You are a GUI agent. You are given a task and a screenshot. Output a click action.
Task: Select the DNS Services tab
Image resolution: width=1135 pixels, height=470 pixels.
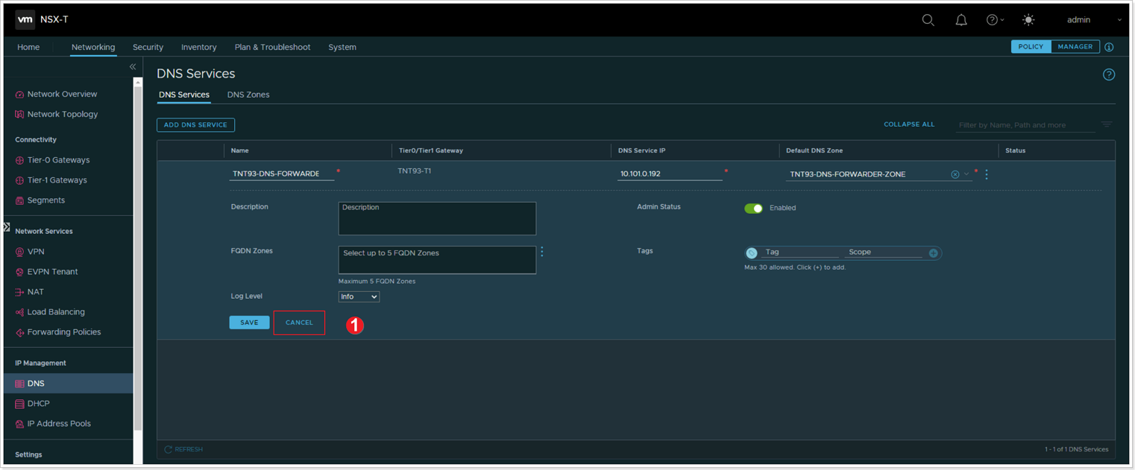(184, 95)
